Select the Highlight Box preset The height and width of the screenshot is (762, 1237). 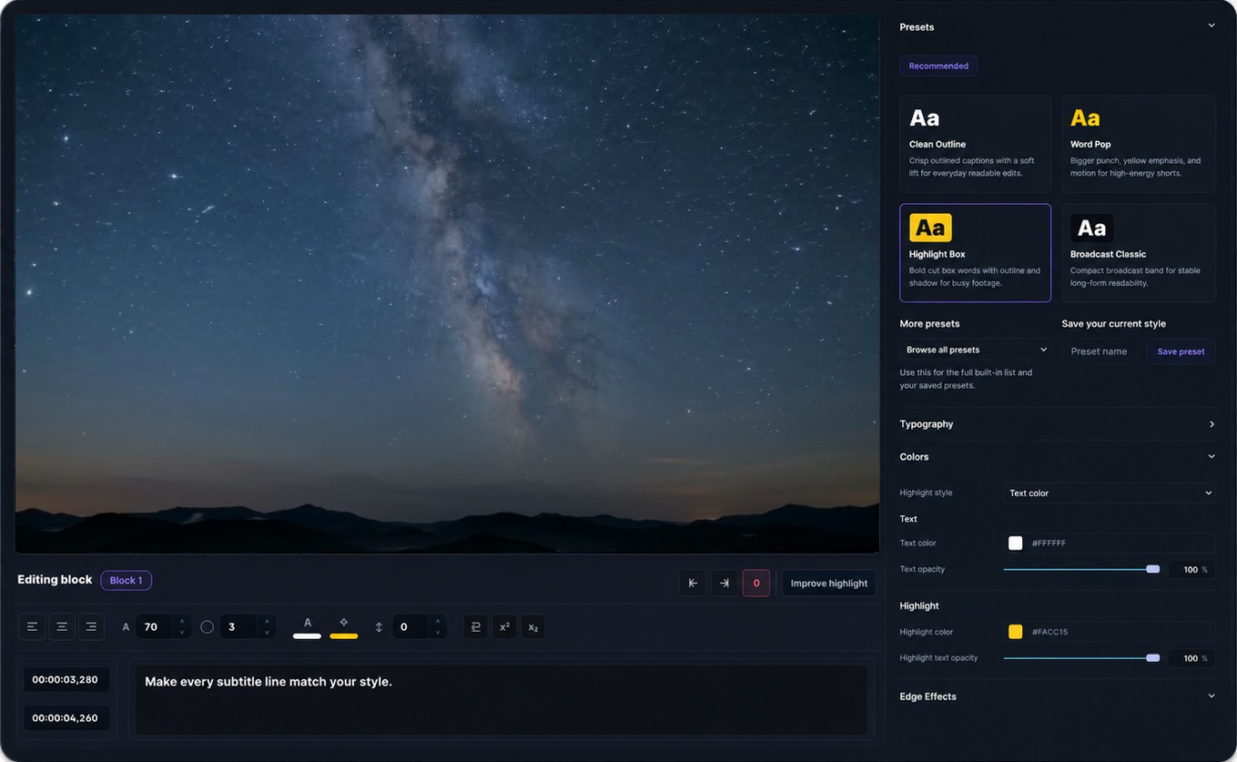point(975,252)
